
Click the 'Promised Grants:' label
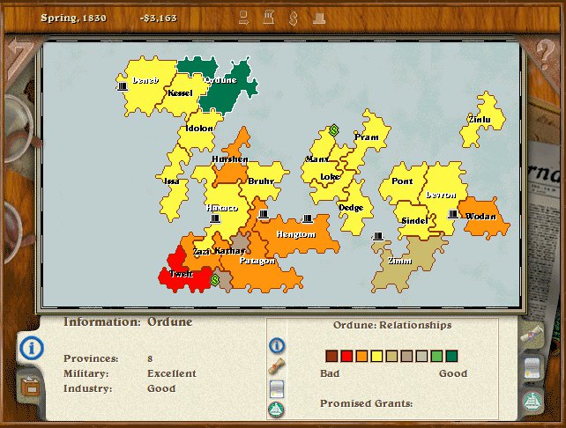367,403
